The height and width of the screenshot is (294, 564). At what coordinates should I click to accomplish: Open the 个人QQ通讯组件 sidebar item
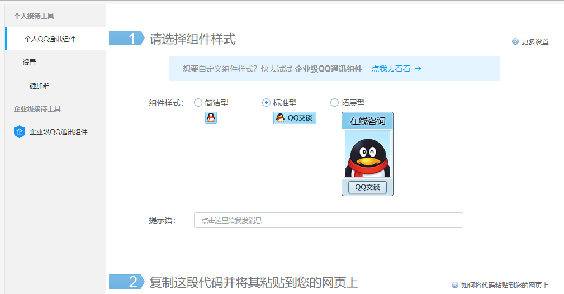tap(56, 39)
